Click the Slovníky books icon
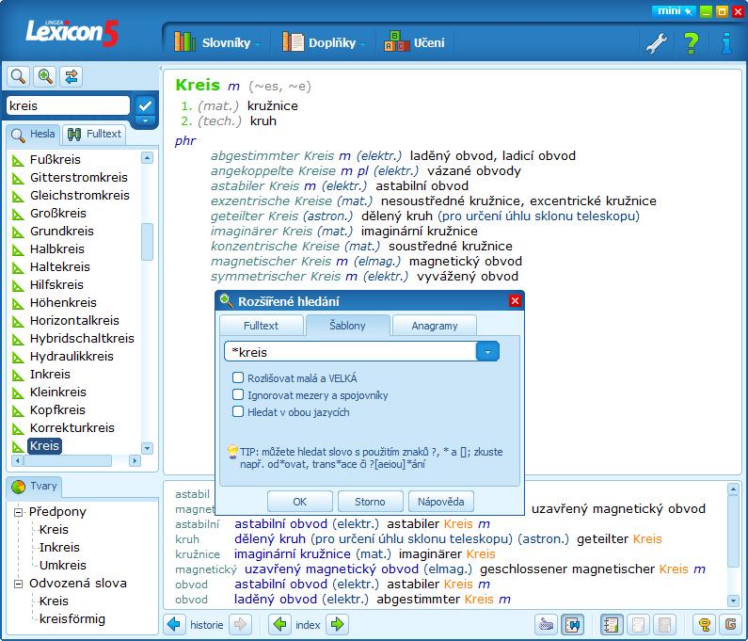 pos(185,42)
